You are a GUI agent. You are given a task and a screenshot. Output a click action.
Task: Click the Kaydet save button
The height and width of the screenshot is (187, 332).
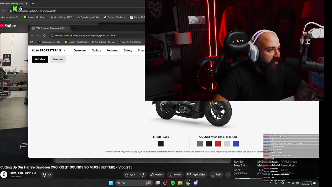point(175,175)
